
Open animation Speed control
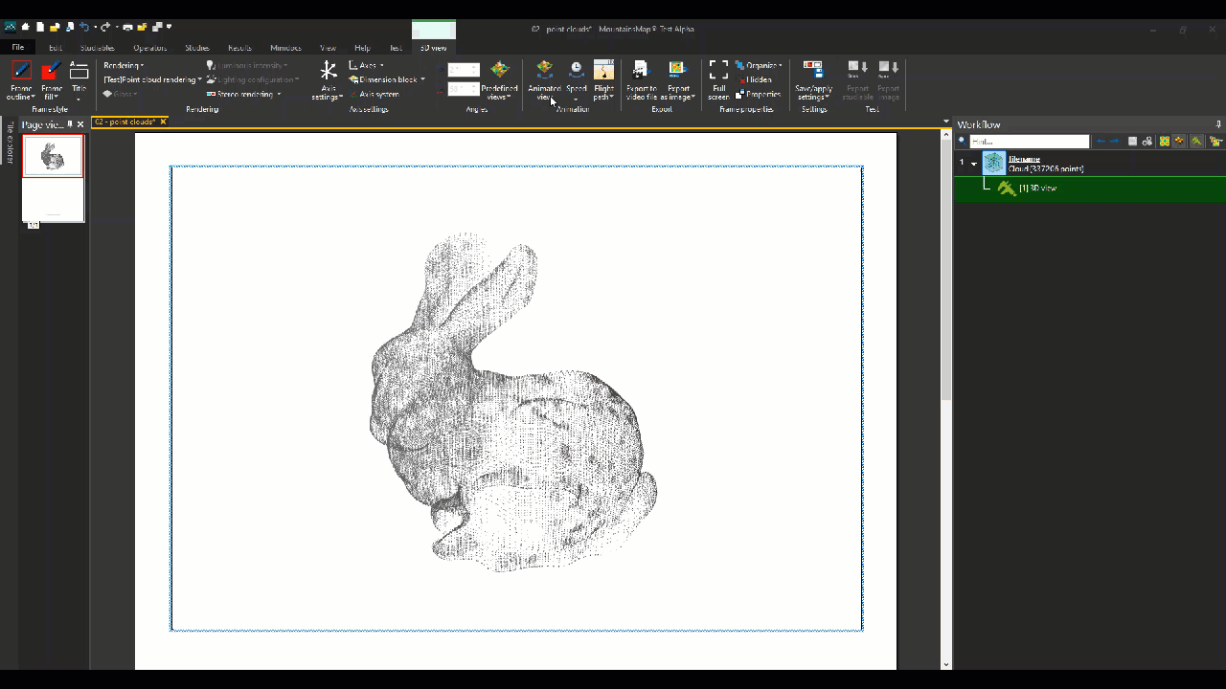pyautogui.click(x=576, y=81)
